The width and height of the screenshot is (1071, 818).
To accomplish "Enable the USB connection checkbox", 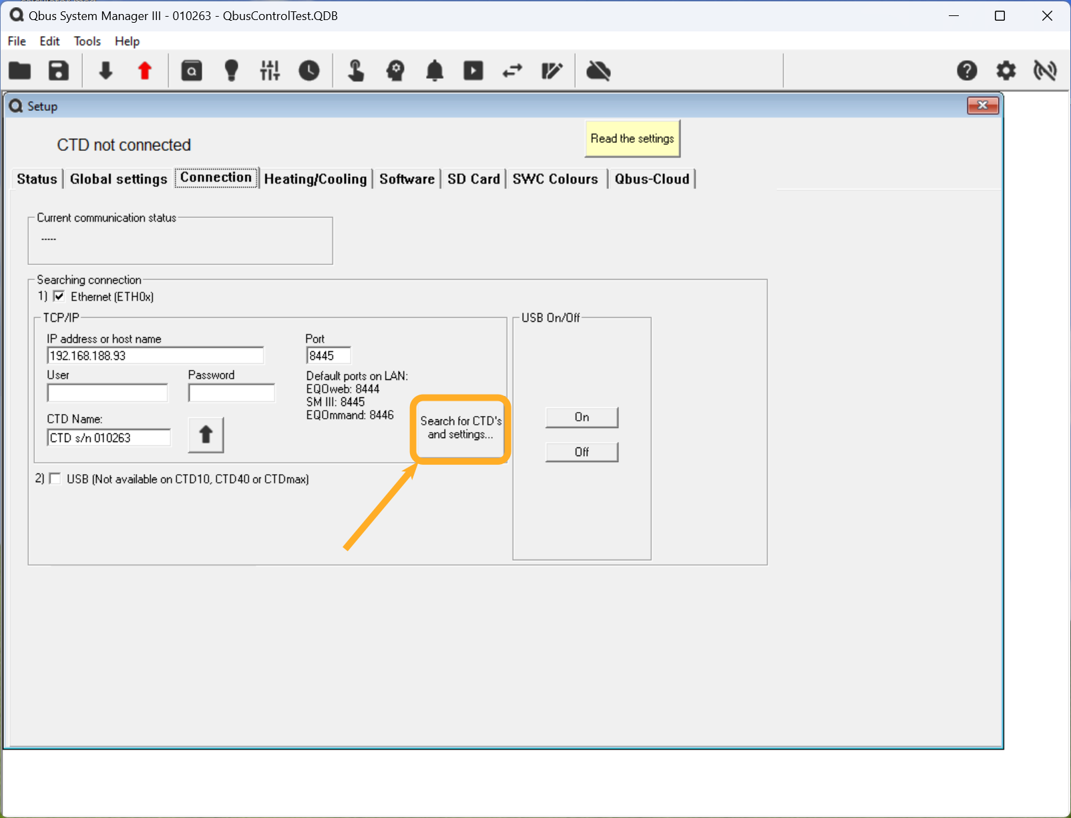I will click(x=55, y=479).
